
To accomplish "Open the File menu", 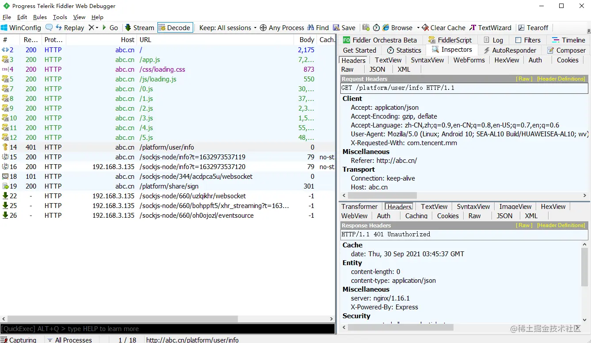I will coord(7,17).
